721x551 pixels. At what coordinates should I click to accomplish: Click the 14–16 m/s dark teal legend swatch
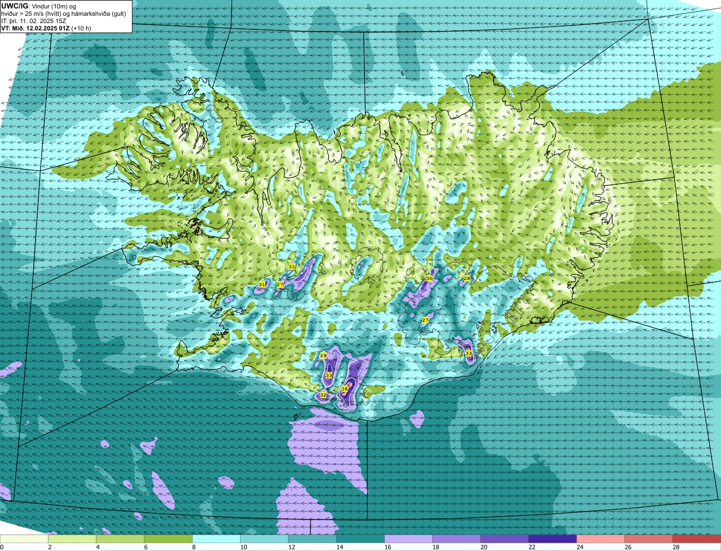click(360, 539)
